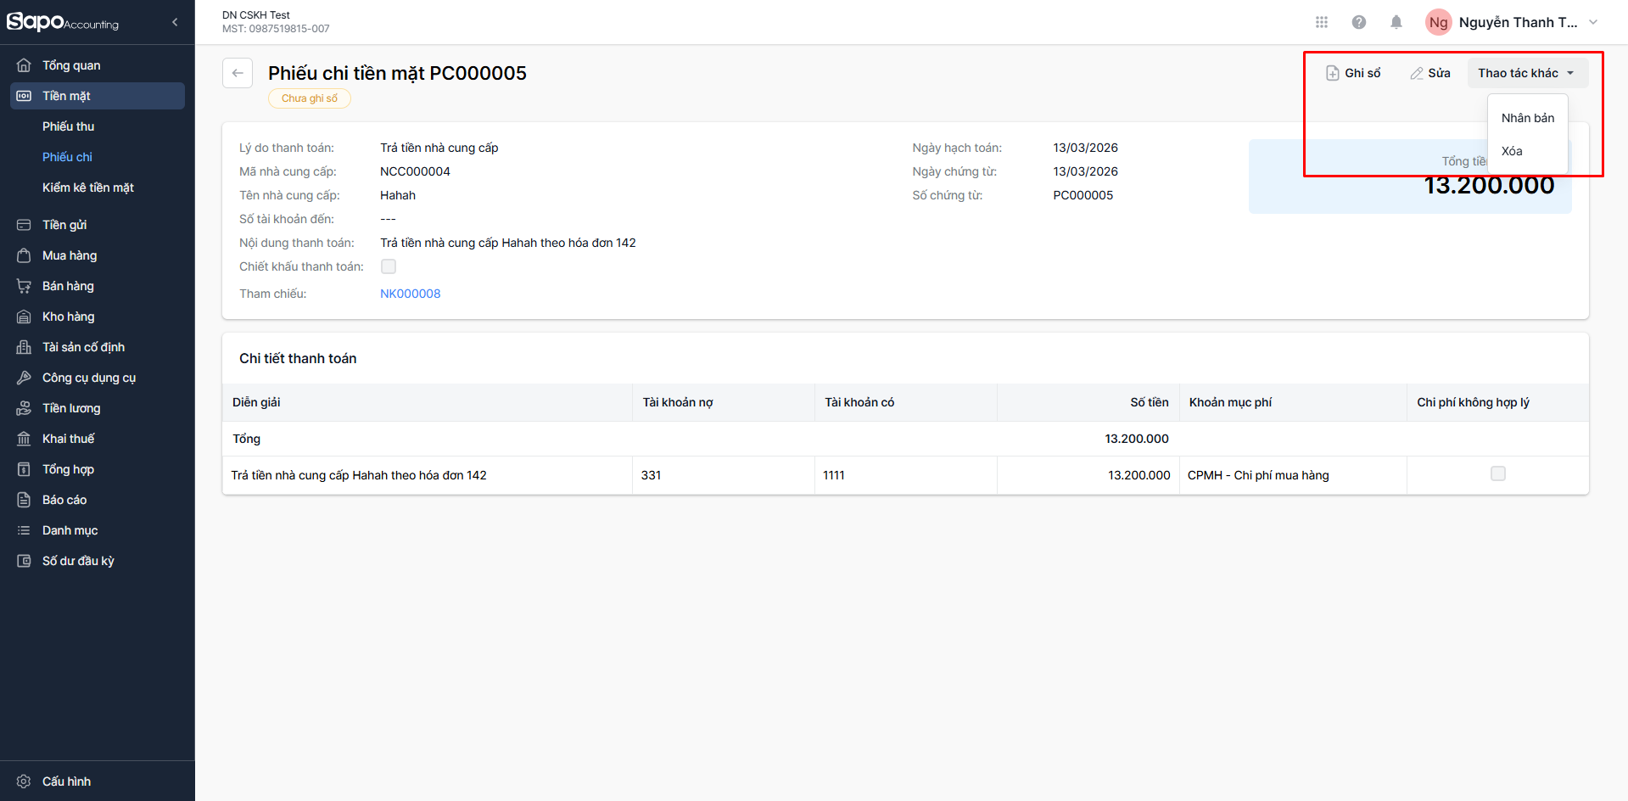Collapse the sidebar with the chevron icon
Image resolution: width=1628 pixels, height=801 pixels.
[175, 22]
